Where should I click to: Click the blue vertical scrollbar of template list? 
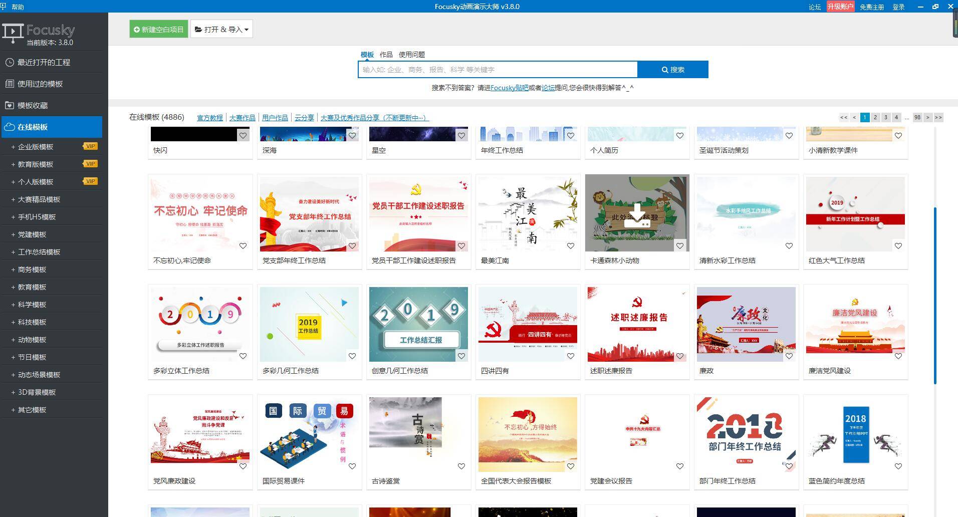[x=935, y=296]
